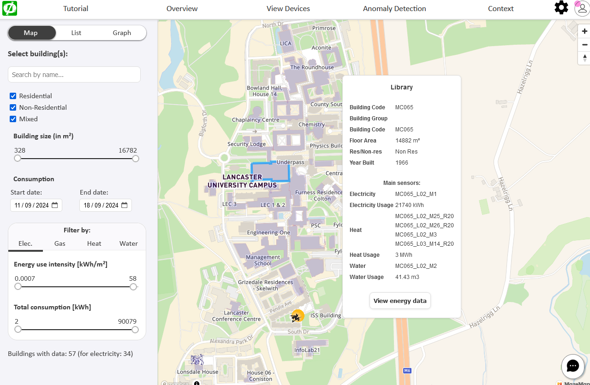Reset the map bearing to north
The image size is (590, 385).
(584, 58)
